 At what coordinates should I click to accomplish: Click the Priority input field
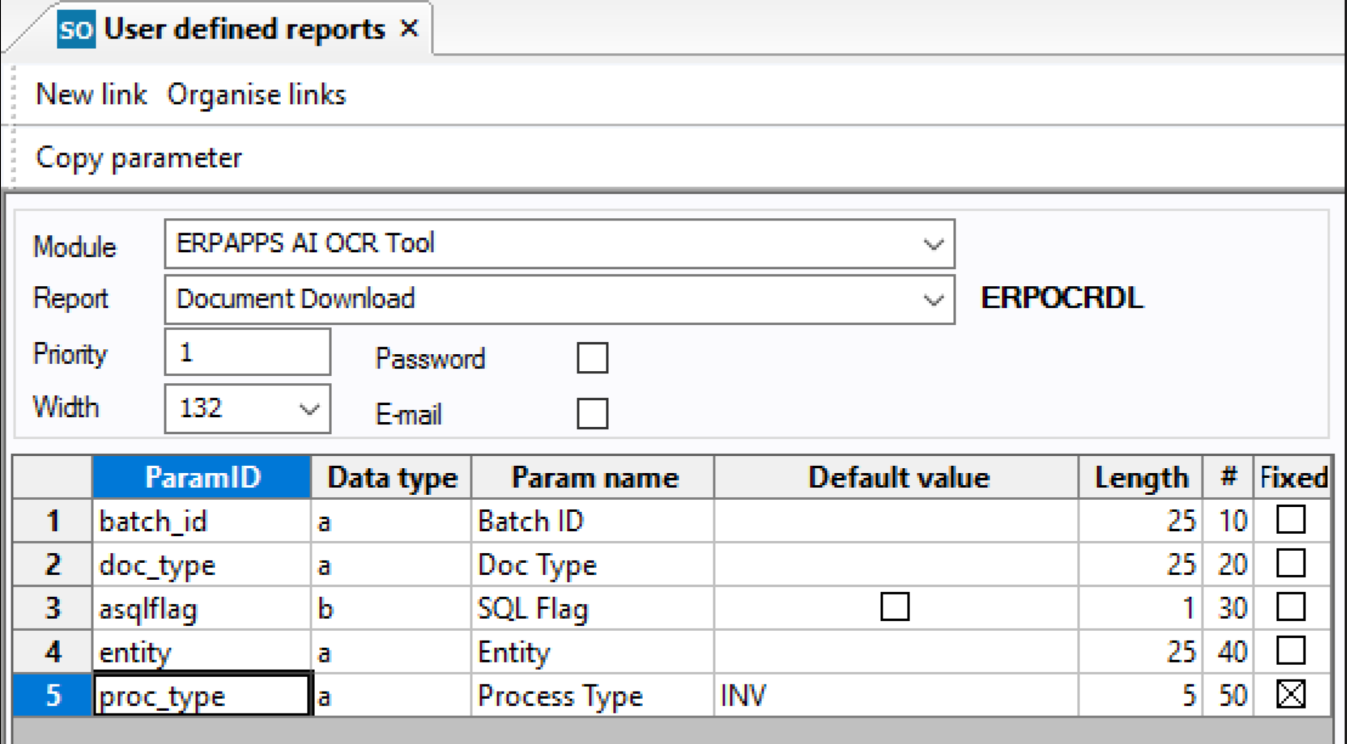pyautogui.click(x=247, y=353)
